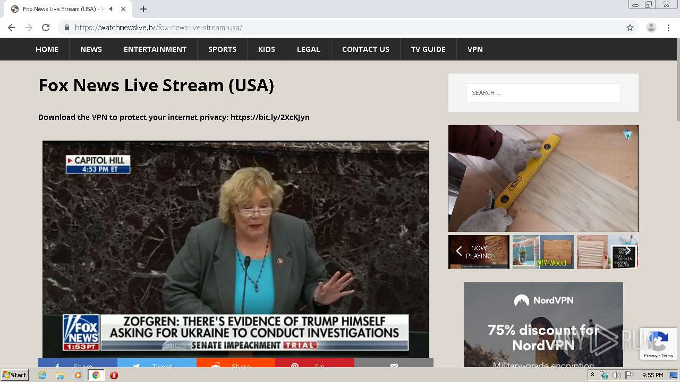Open the NordVPN 75% discount ad
The image size is (680, 382).
click(543, 325)
